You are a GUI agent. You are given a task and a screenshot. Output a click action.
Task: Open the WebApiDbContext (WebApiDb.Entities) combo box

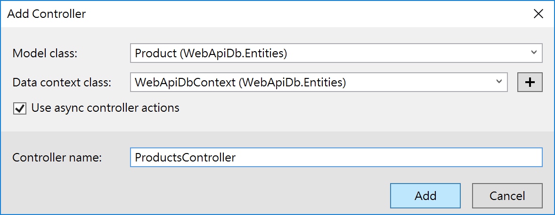click(319, 82)
